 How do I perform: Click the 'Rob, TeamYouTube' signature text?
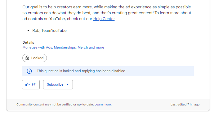click(x=50, y=31)
